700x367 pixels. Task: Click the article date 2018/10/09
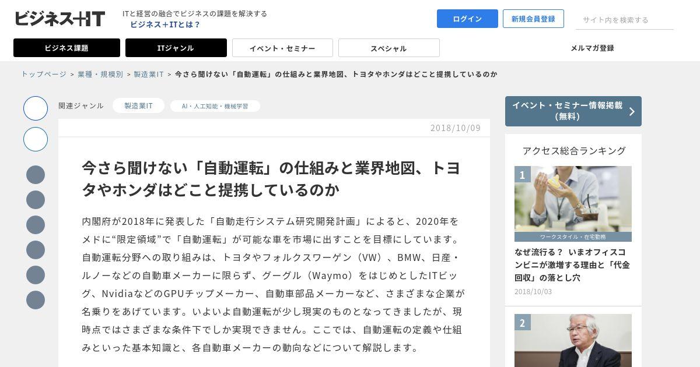point(456,128)
